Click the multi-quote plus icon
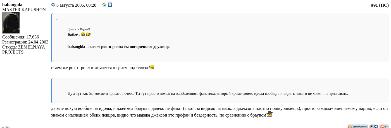 click(x=373, y=126)
